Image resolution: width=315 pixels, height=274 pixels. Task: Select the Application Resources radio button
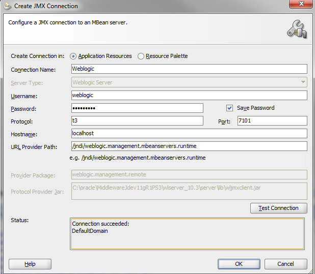click(x=73, y=56)
